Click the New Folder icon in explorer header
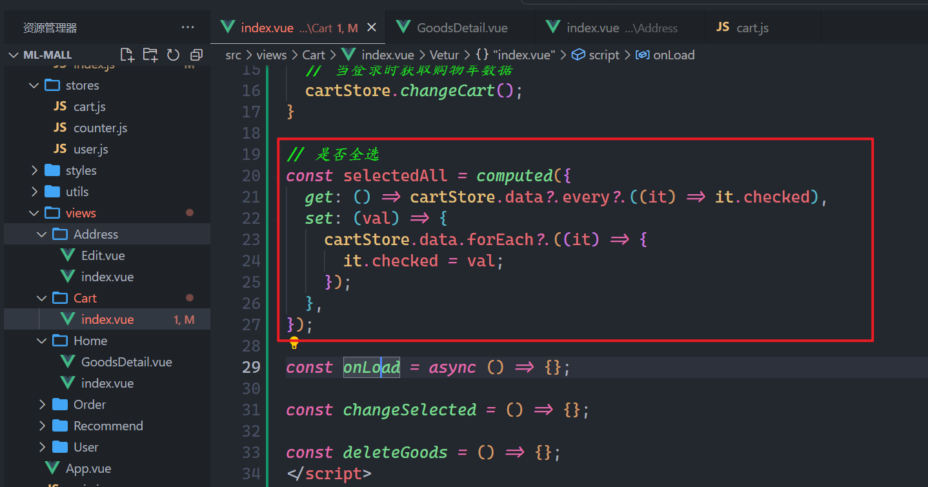Viewport: 928px width, 487px height. 150,55
